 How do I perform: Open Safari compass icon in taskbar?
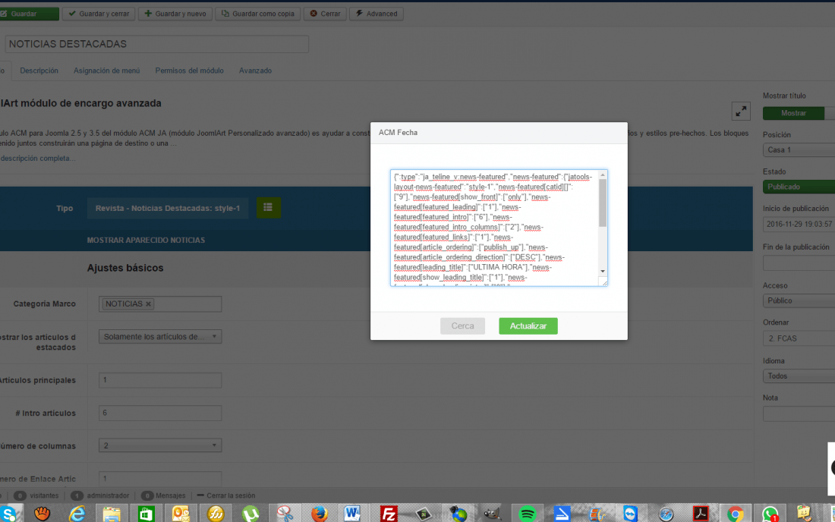(x=666, y=514)
